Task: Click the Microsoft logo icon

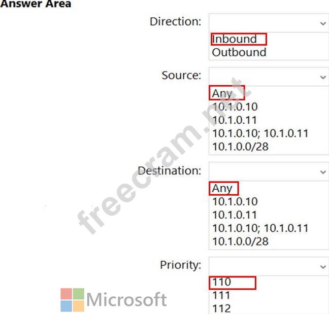Action: 72,300
